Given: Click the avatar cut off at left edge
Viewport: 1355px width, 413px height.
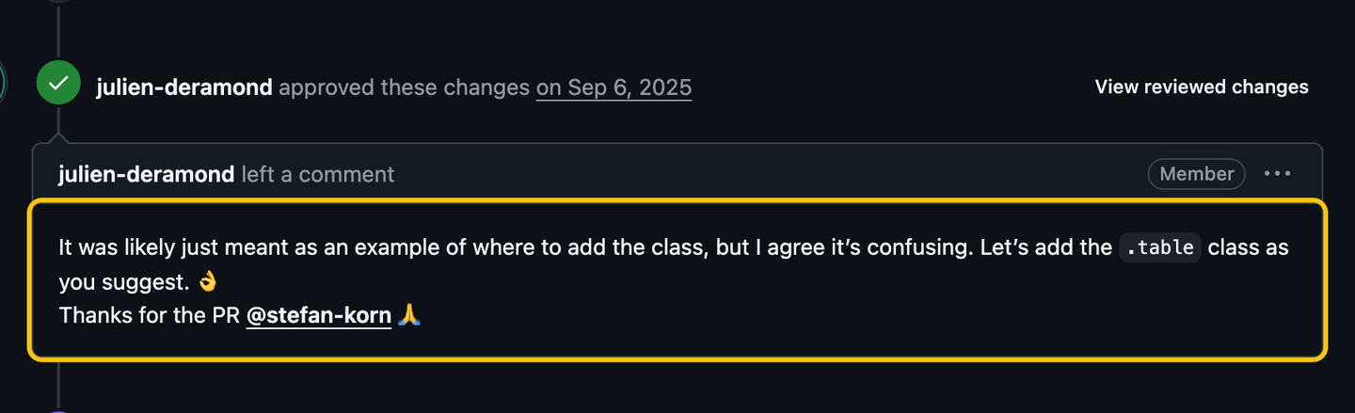Looking at the screenshot, I should (3, 85).
